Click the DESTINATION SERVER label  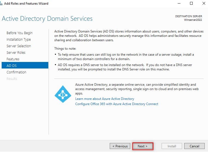point(189,16)
